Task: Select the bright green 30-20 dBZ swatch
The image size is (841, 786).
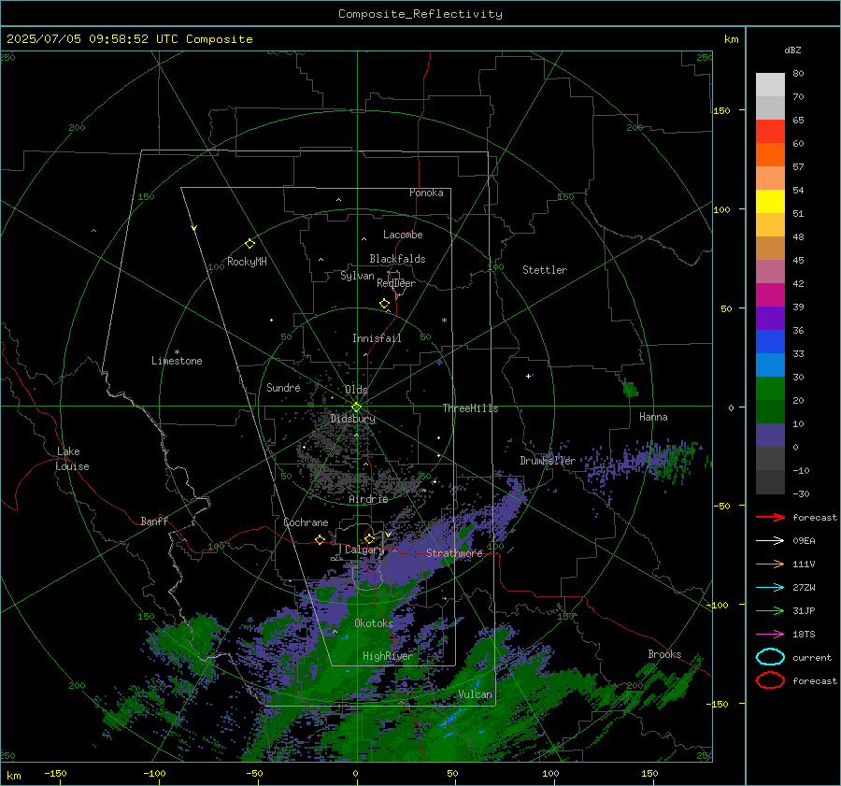Action: (770, 389)
